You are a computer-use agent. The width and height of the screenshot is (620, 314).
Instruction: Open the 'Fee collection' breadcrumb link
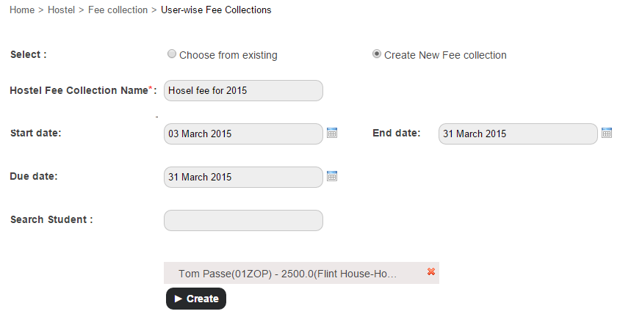118,10
